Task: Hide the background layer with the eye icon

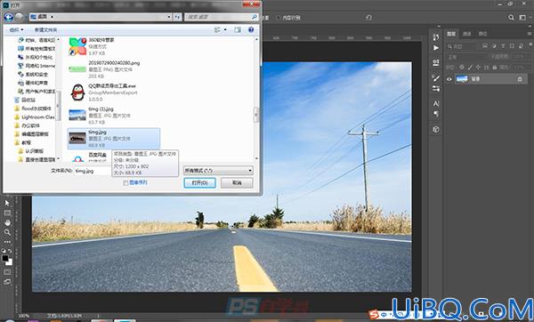Action: [x=449, y=79]
